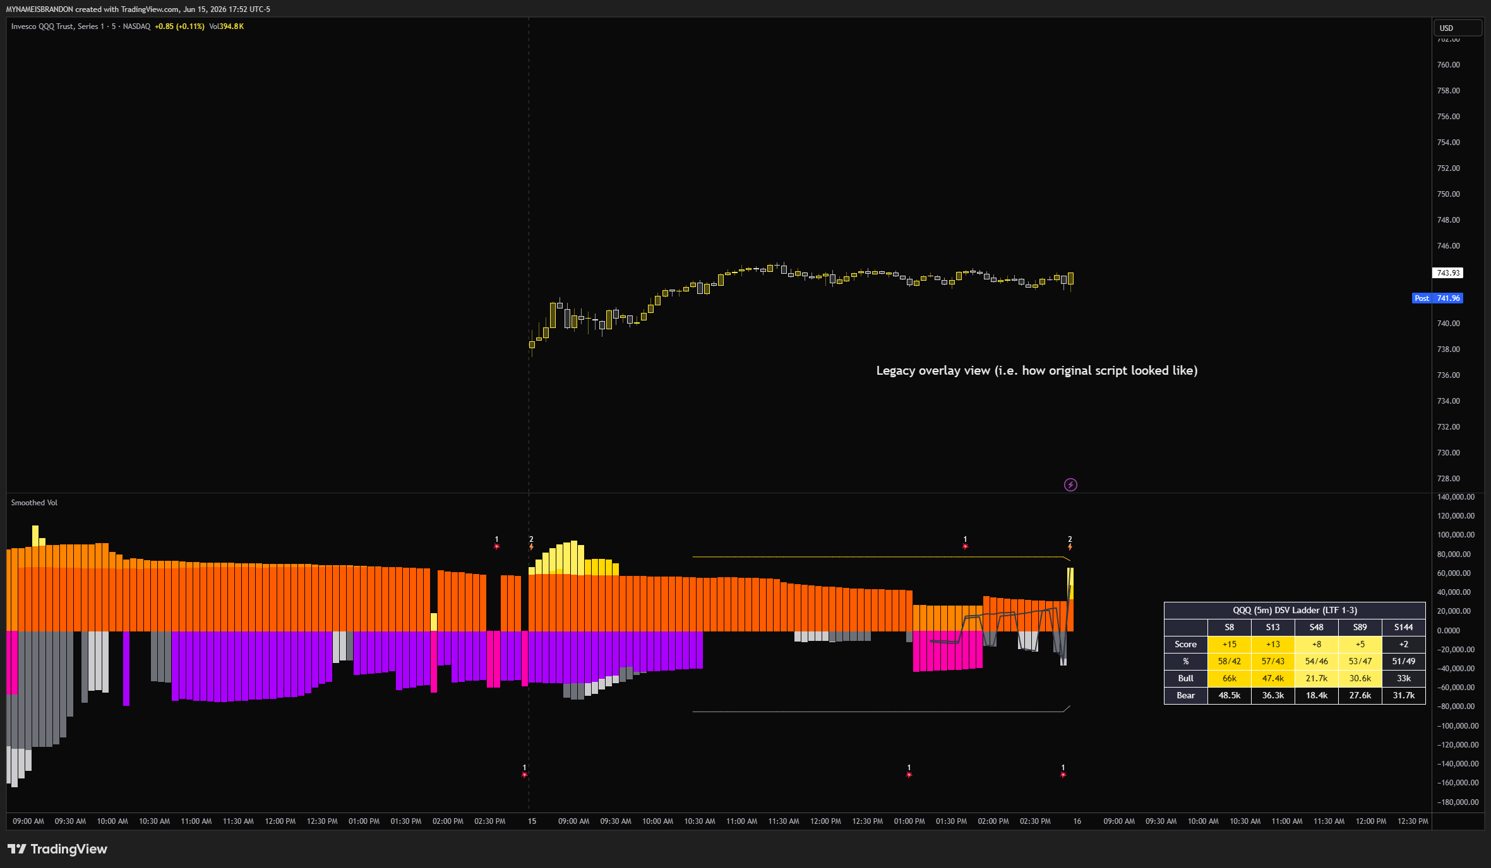Click the Post 741.96 price label
1491x868 pixels.
tap(1437, 298)
